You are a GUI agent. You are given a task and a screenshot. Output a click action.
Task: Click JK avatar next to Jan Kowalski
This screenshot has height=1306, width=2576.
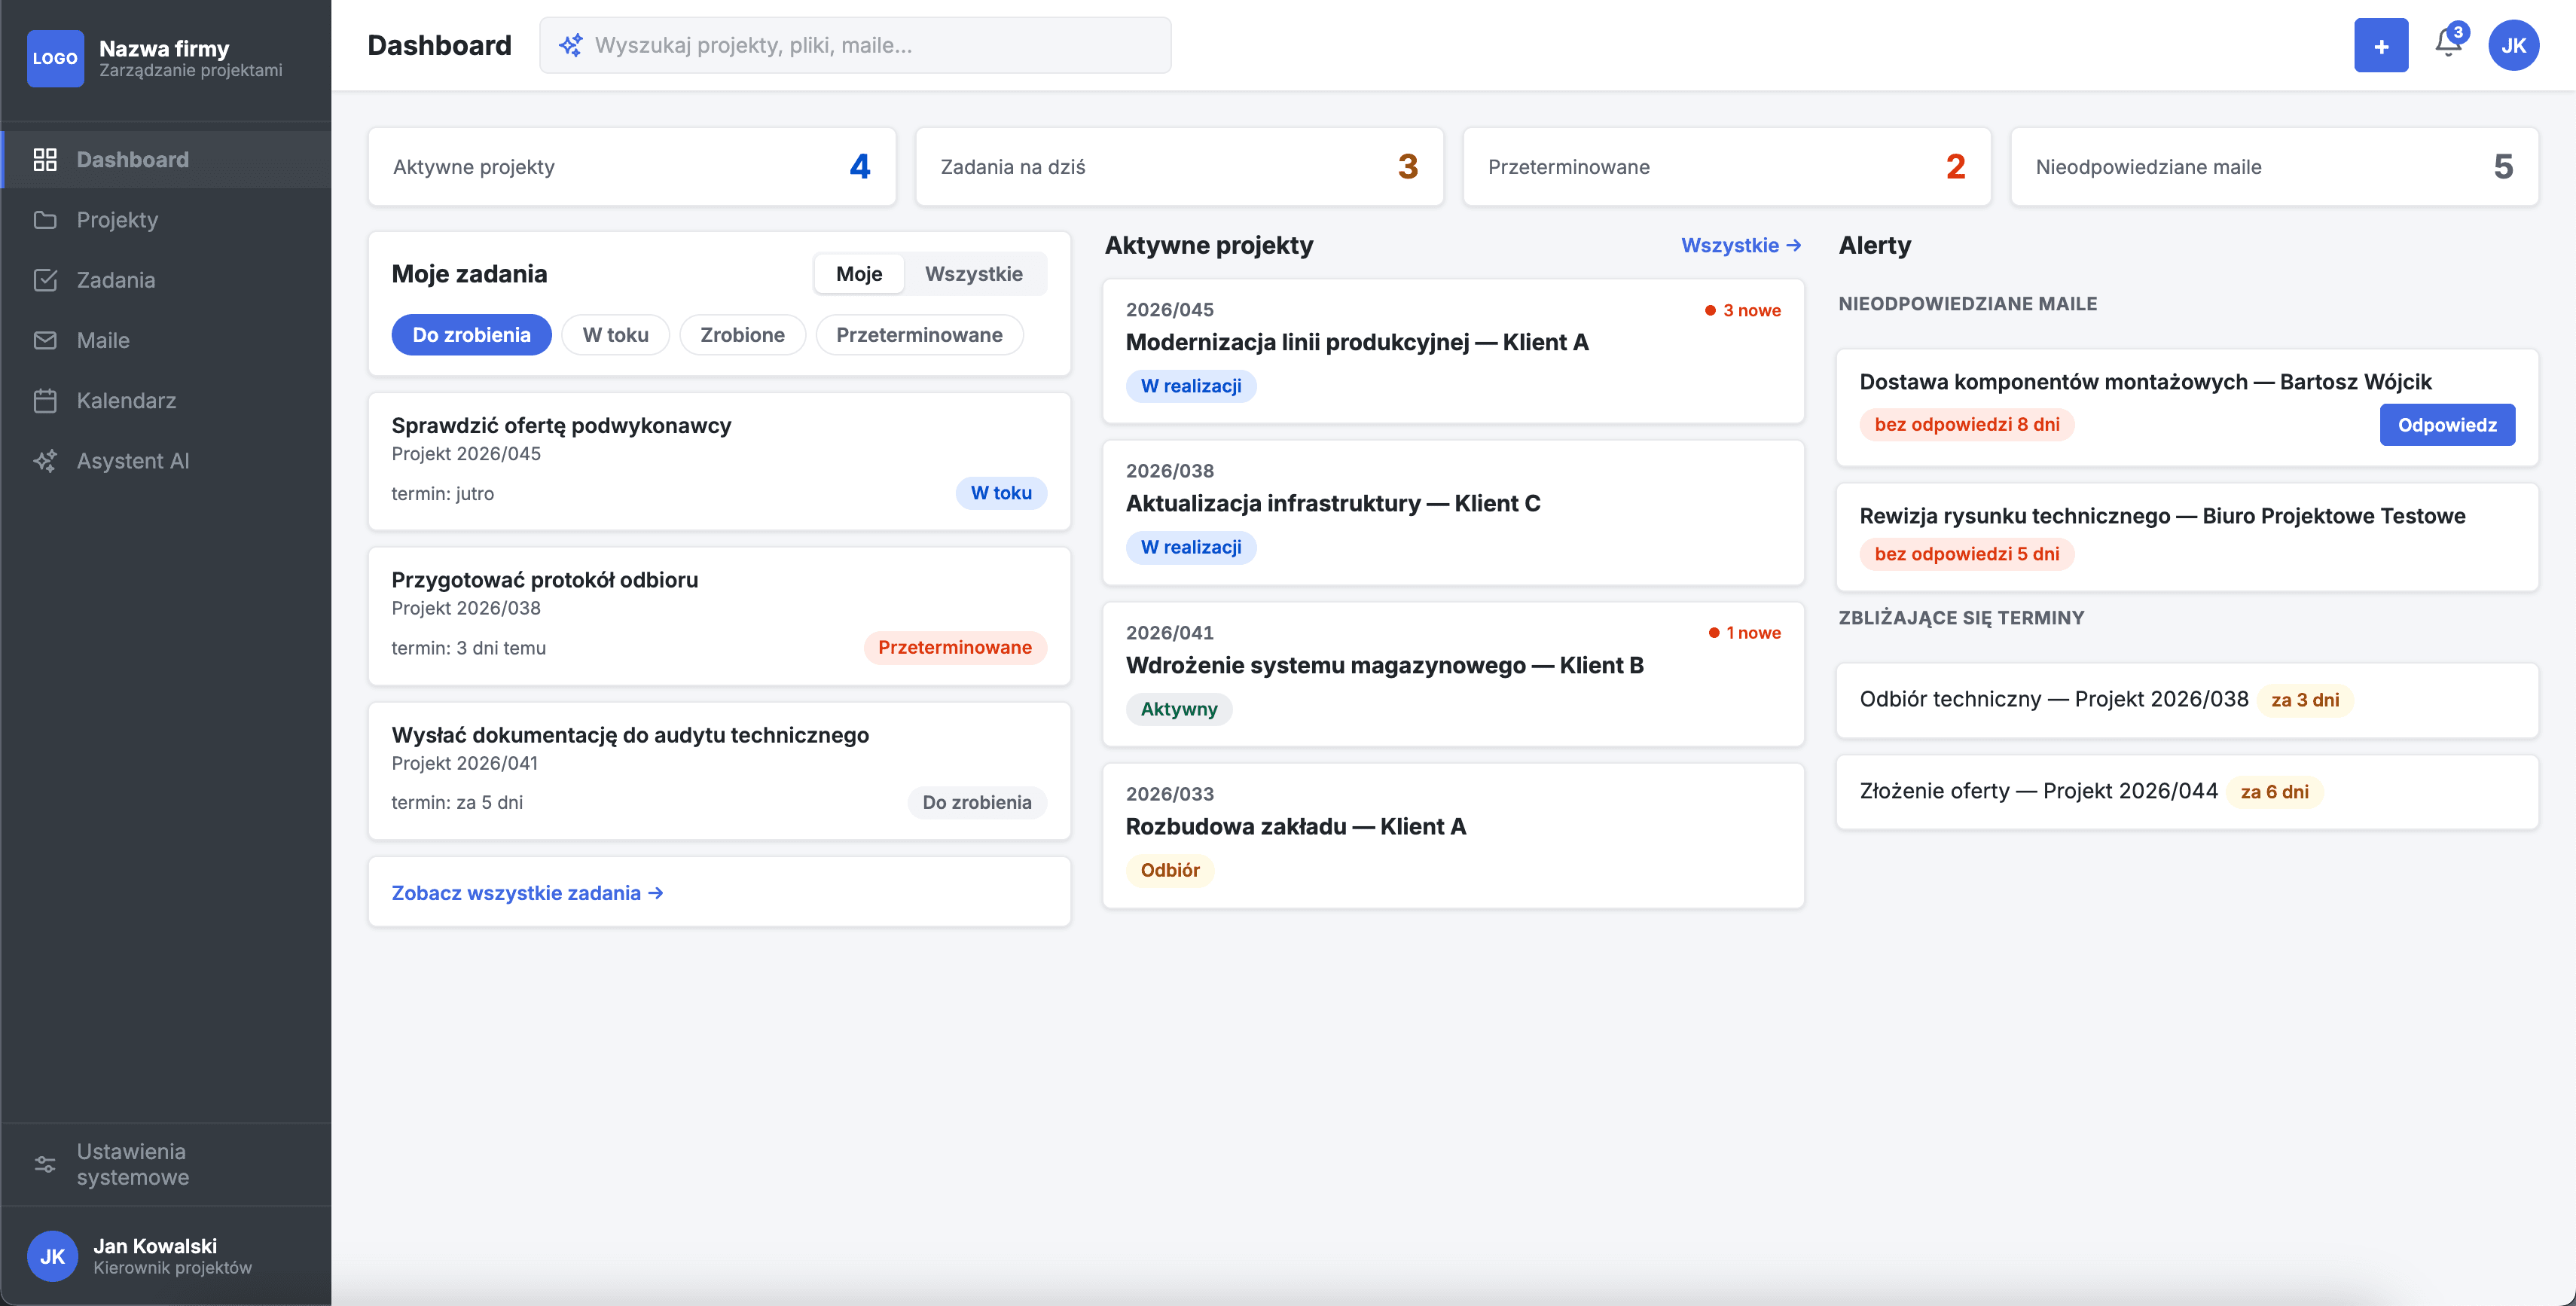[52, 1256]
